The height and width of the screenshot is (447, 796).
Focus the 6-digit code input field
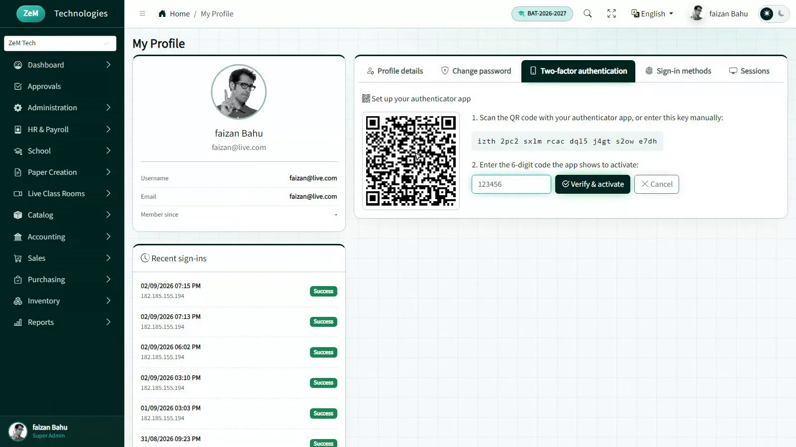(x=511, y=184)
